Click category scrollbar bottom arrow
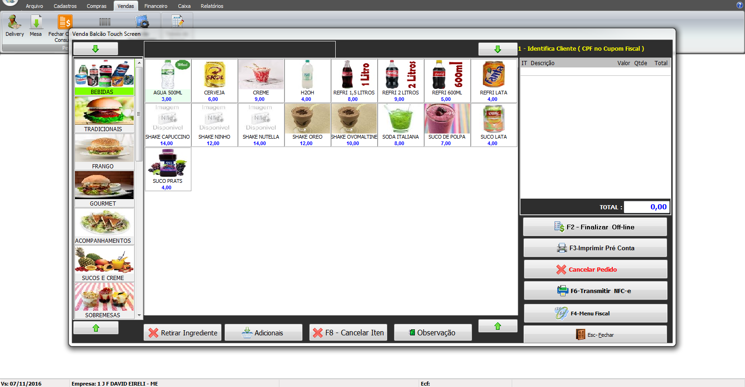Image resolution: width=745 pixels, height=387 pixels. point(139,315)
